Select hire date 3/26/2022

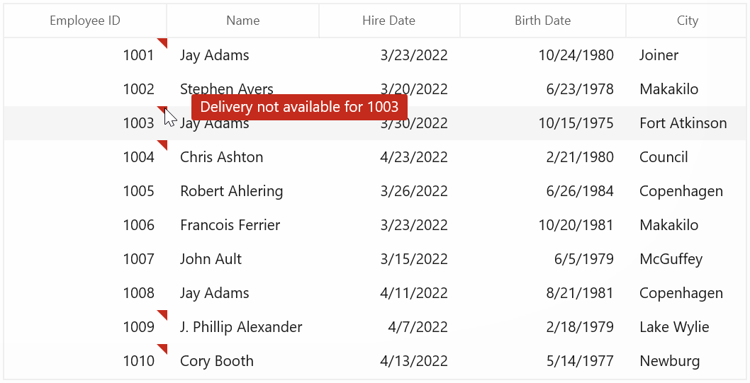click(414, 191)
